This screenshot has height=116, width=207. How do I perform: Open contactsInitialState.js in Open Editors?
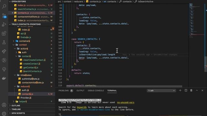tap(32, 17)
